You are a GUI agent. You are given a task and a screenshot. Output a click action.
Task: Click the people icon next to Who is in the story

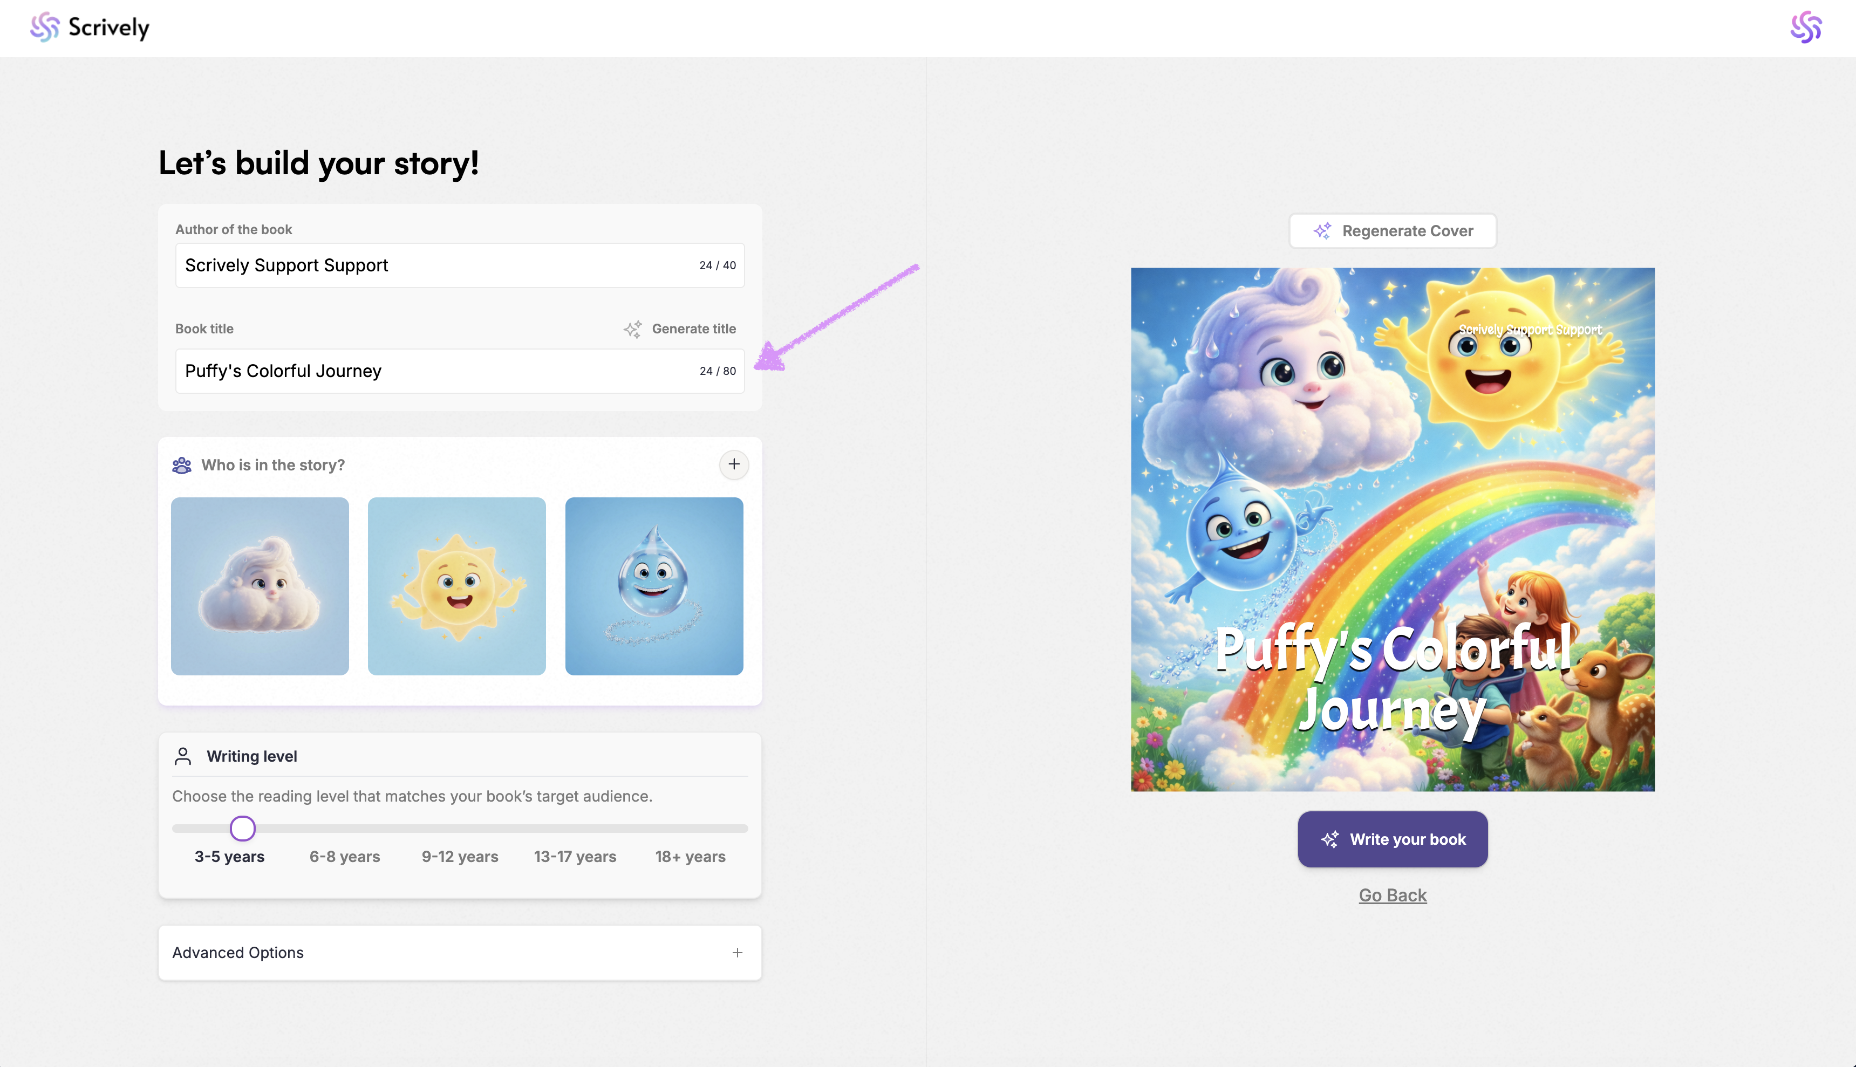[182, 466]
